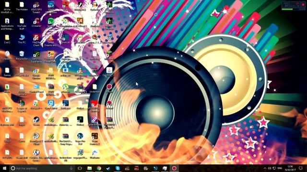Activate Cortana microphone in search box
307x172 pixels.
(x=71, y=168)
